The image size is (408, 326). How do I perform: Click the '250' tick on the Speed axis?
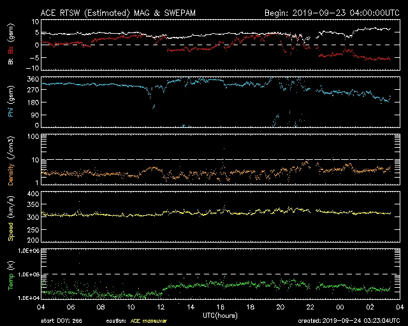(33, 230)
